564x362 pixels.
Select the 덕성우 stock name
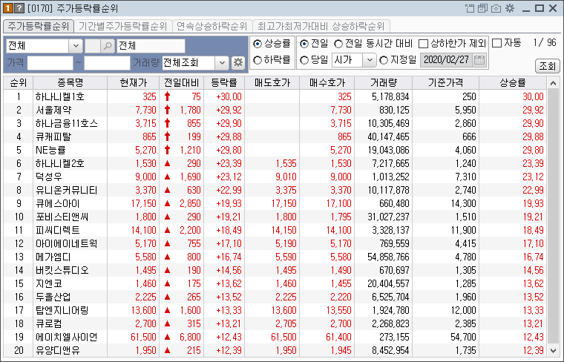(48, 177)
